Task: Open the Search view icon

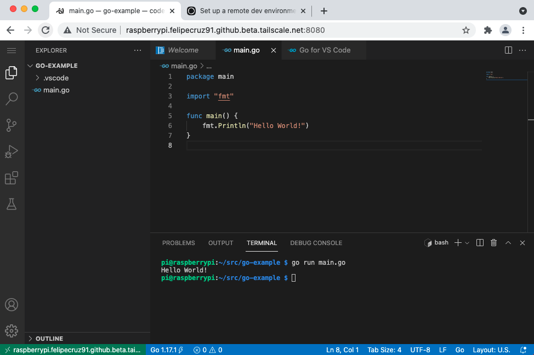Action: [x=12, y=99]
